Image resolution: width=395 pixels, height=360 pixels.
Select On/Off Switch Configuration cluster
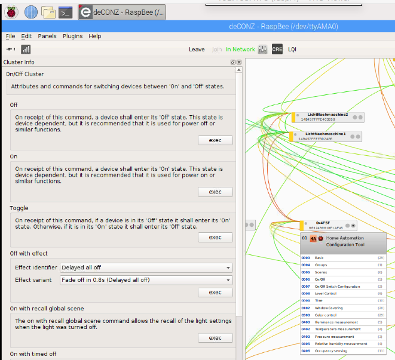pos(343,287)
